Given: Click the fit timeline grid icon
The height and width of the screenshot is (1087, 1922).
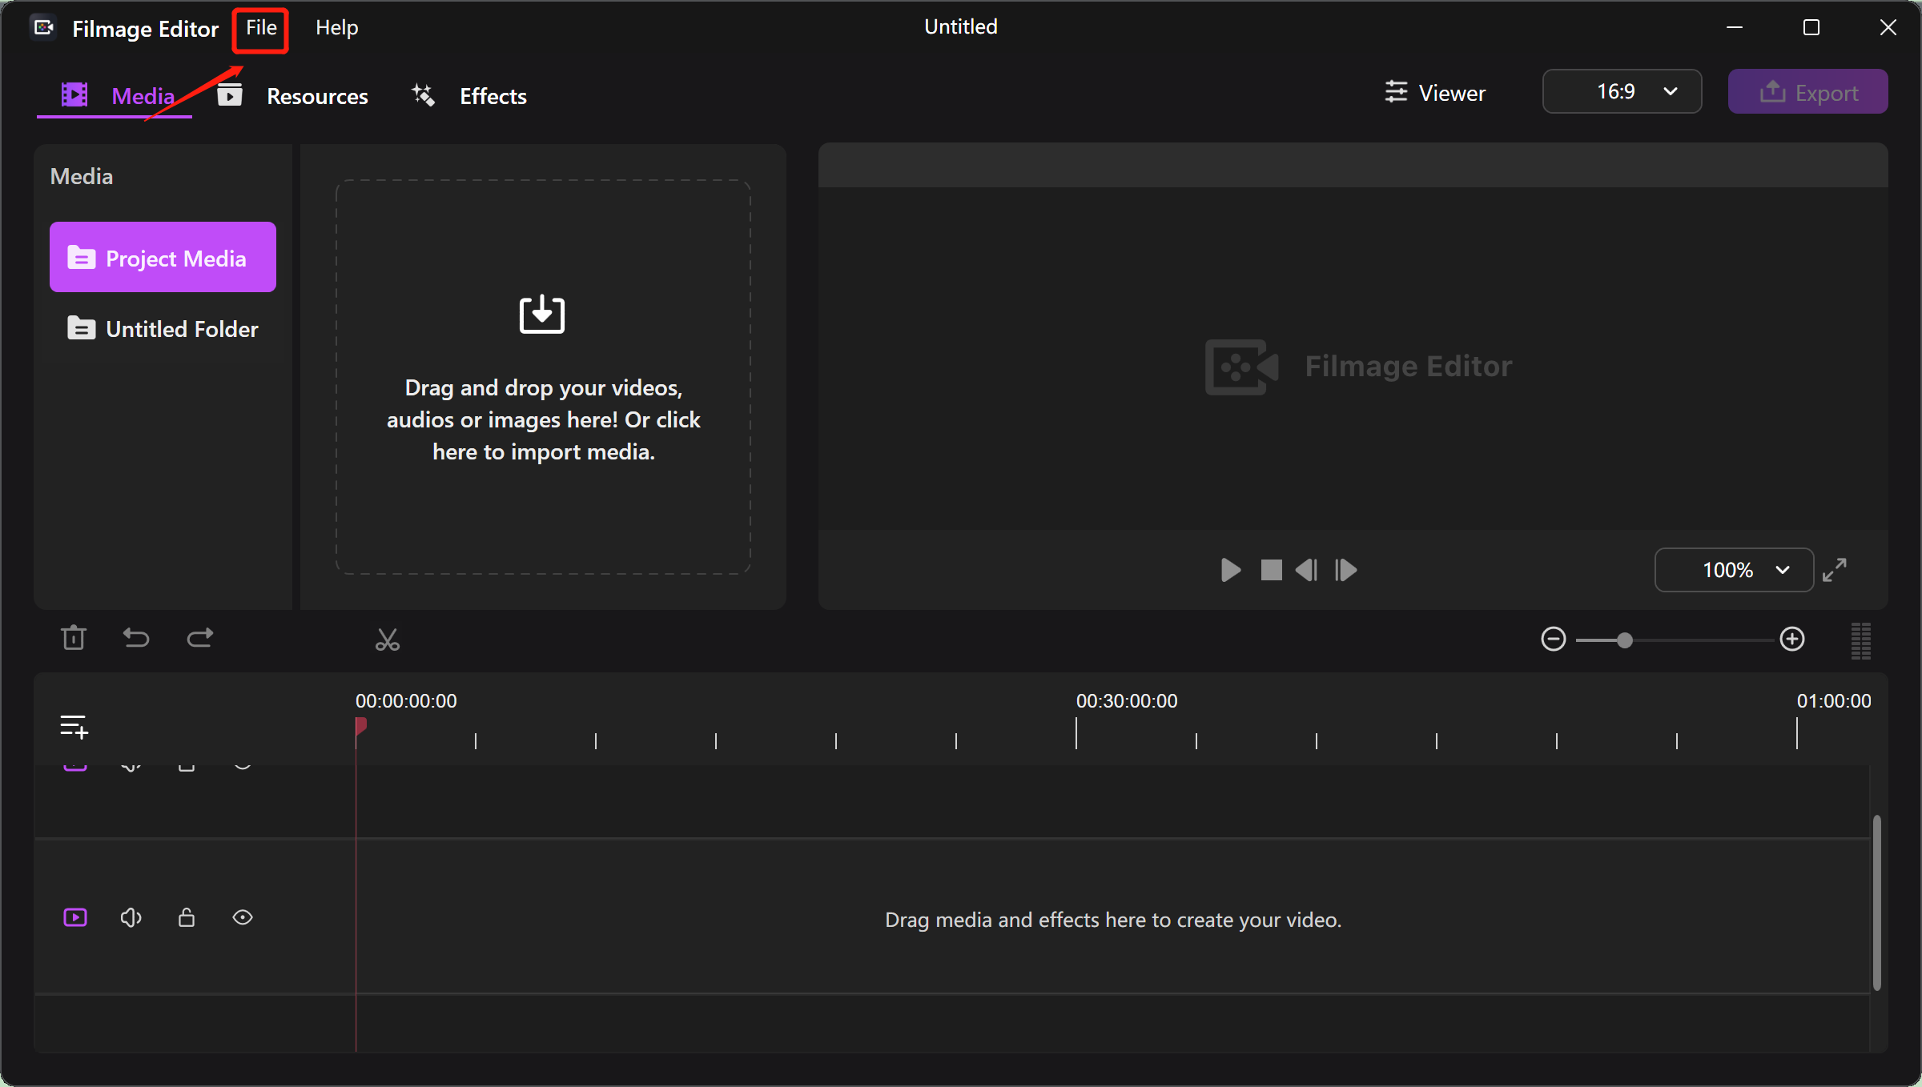Looking at the screenshot, I should click(x=1861, y=640).
